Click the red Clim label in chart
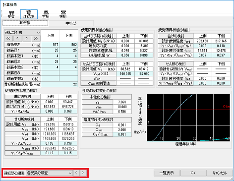This screenshot has height=181, width=234. 226,107
